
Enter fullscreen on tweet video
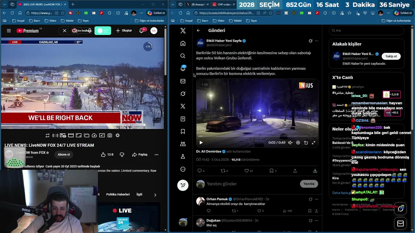point(314,143)
